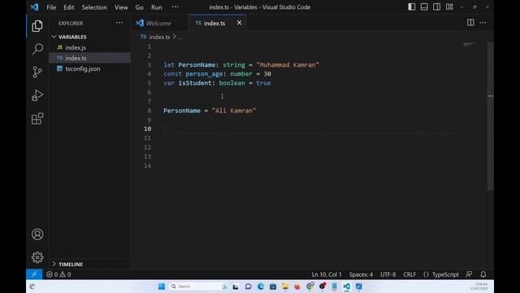Open the Selection menu
The image size is (520, 293).
pos(94,7)
